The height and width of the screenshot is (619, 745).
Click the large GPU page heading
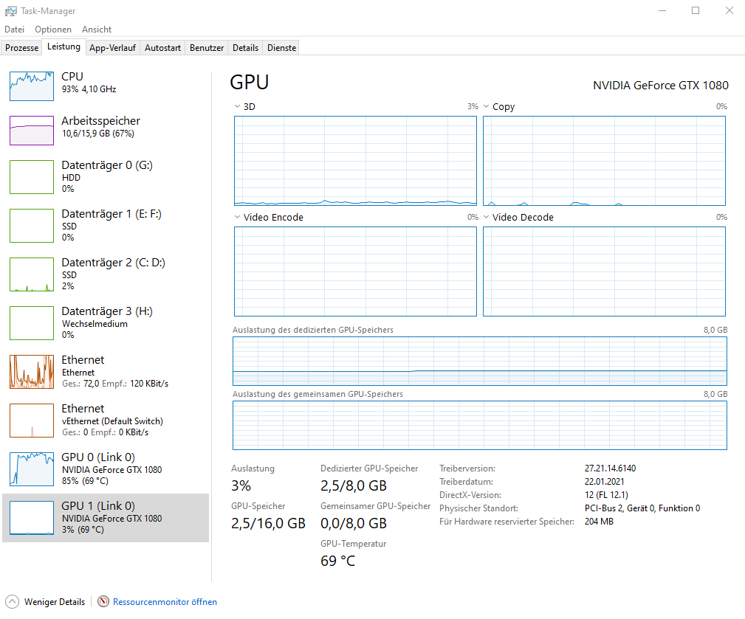(250, 82)
